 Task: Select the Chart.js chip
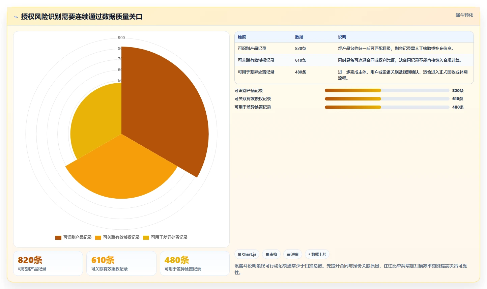(247, 254)
